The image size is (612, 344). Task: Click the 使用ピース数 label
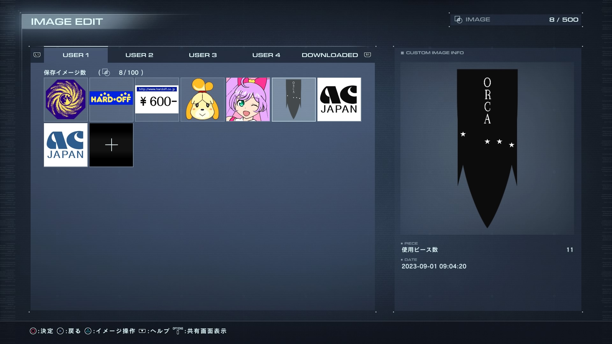tap(419, 250)
